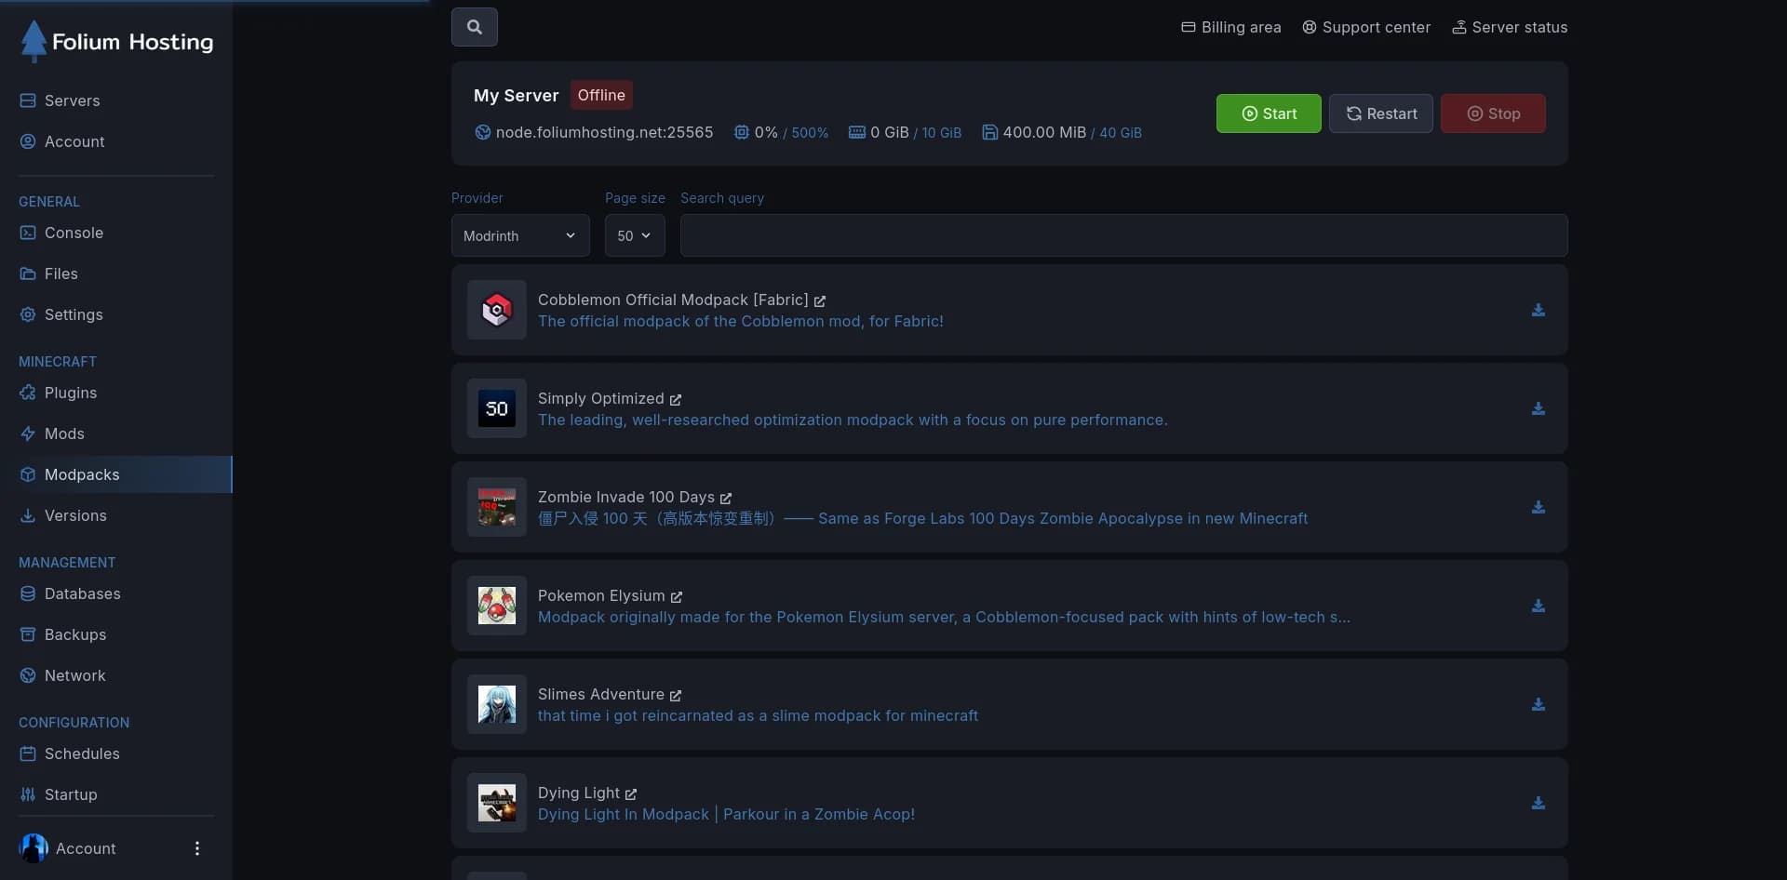Click the Zombie Invade 100 Days thumbnail

[497, 507]
